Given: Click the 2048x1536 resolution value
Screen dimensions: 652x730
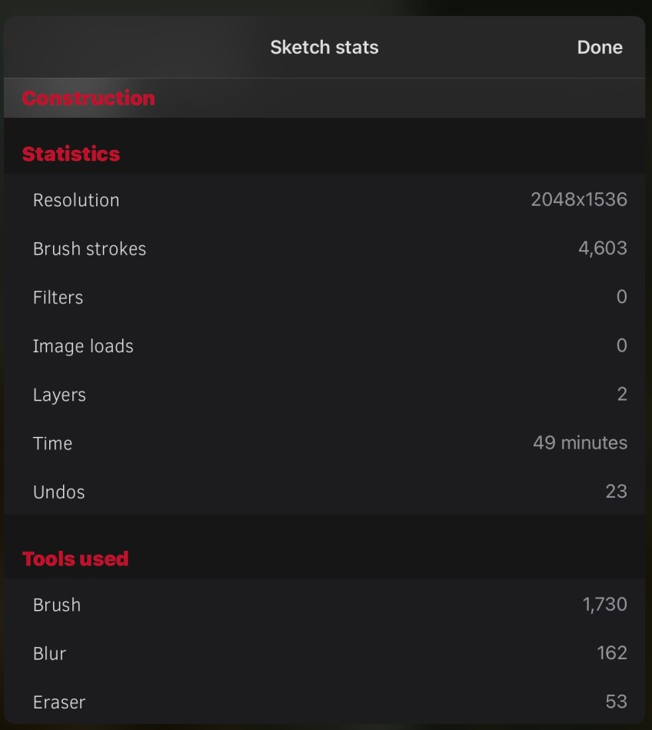Looking at the screenshot, I should (x=578, y=200).
